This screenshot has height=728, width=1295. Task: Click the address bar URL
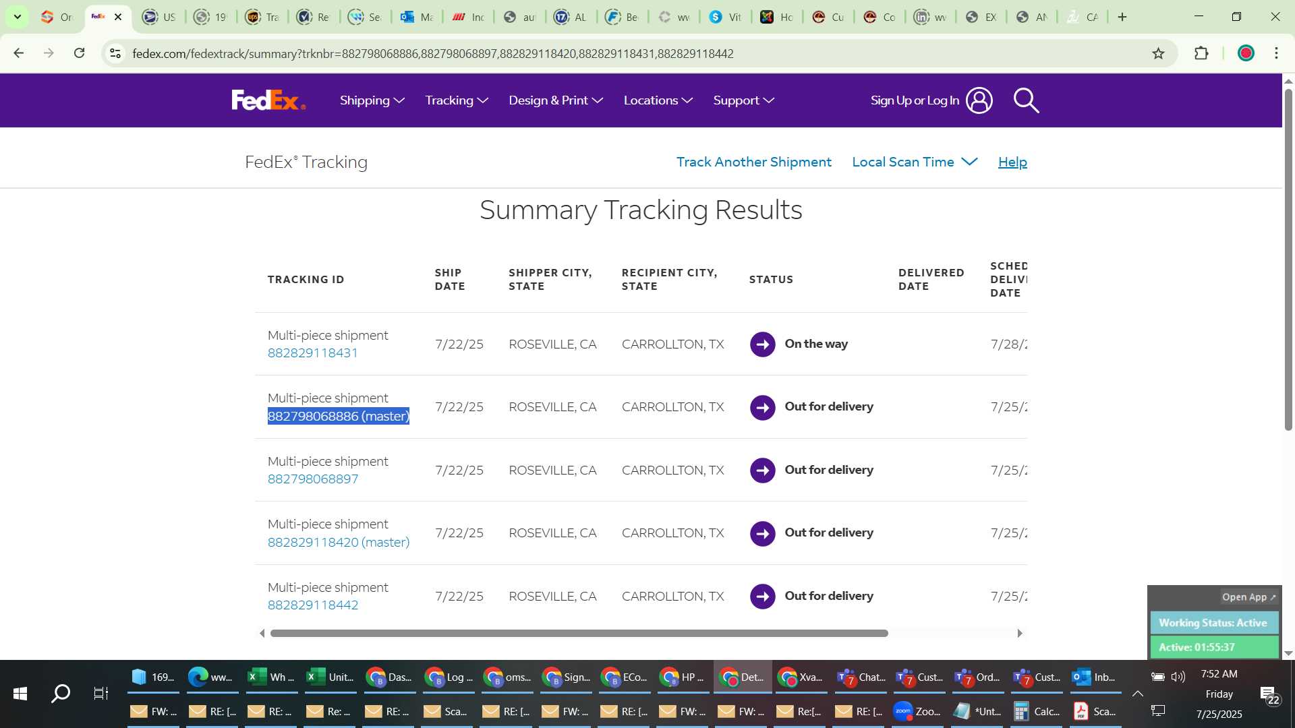[433, 53]
